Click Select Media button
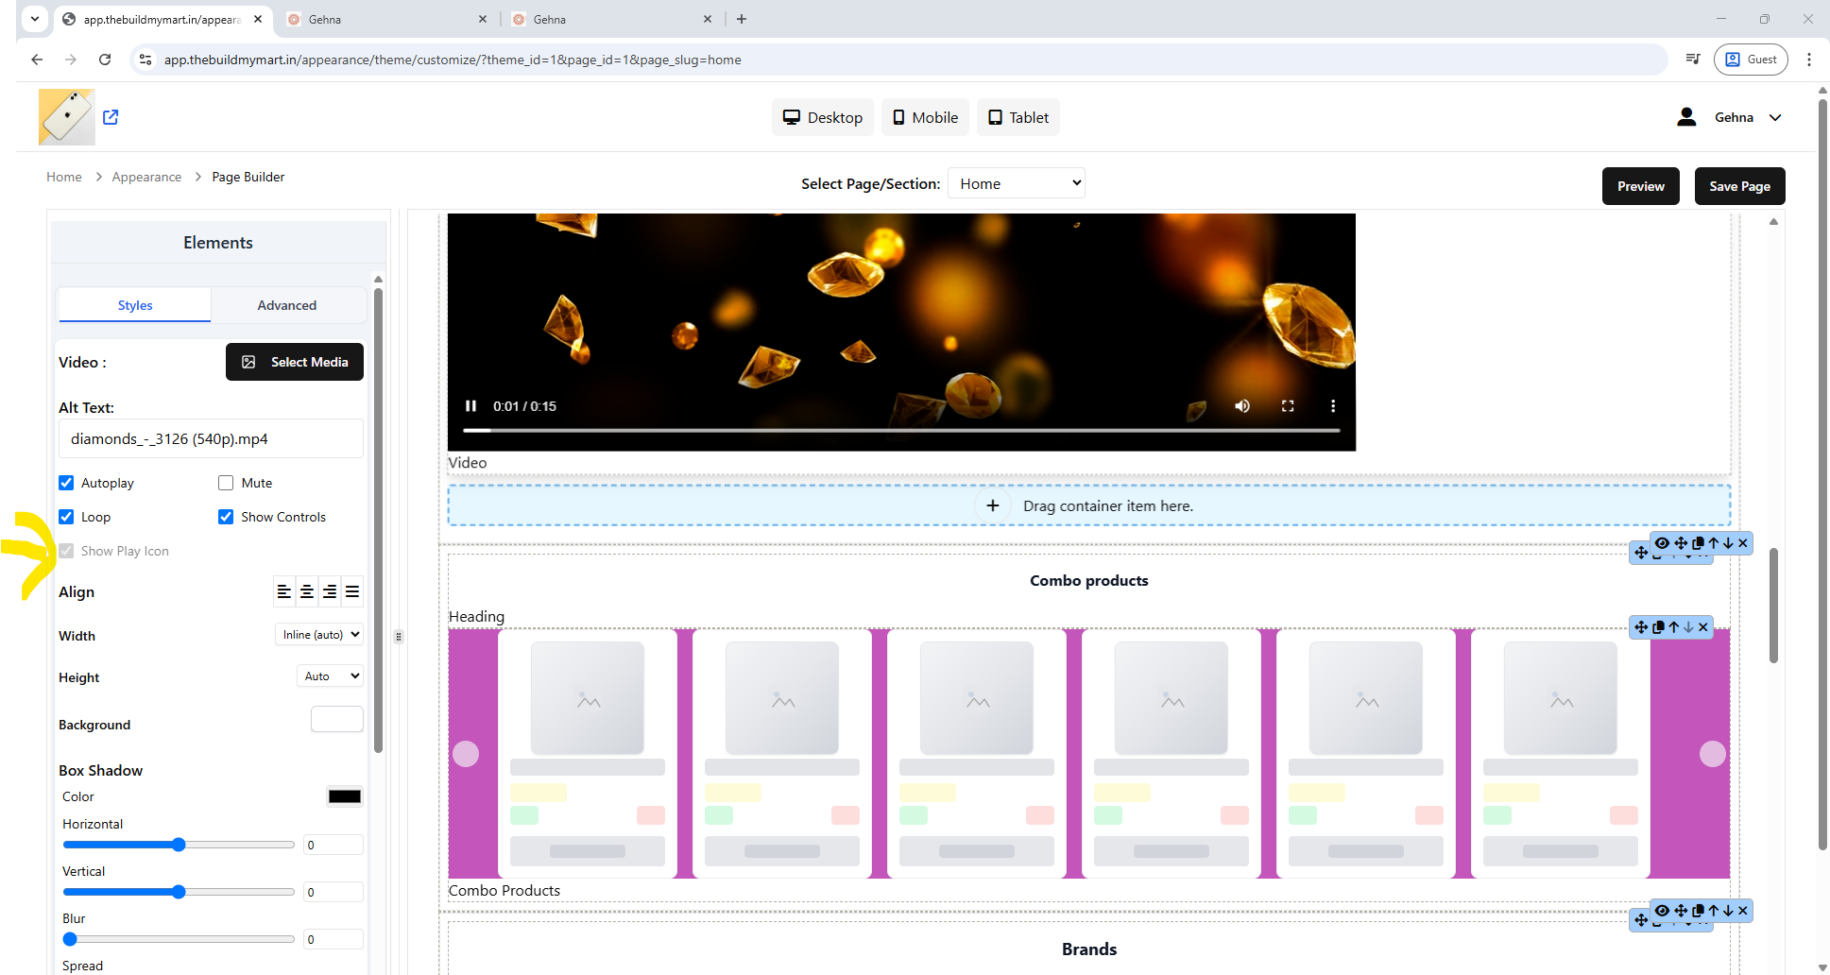Screen dimensions: 1830x975 [295, 362]
